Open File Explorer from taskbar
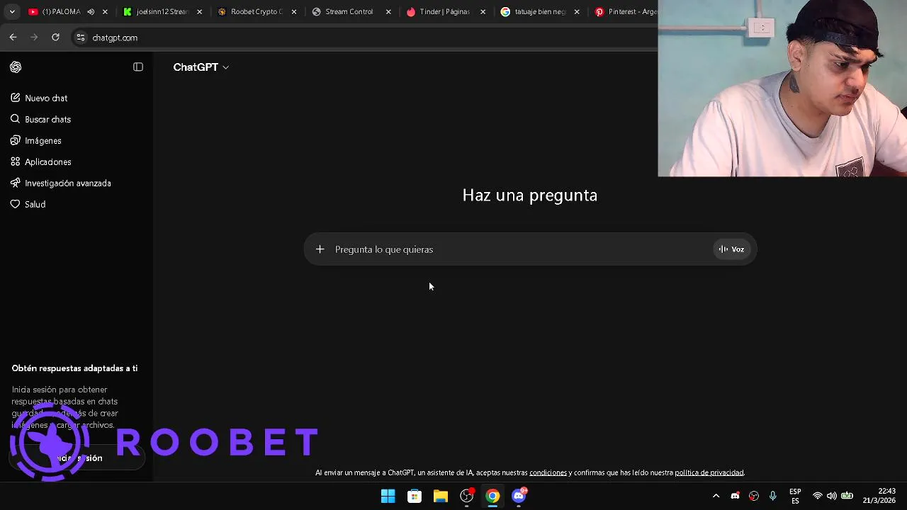Image resolution: width=907 pixels, height=510 pixels. [441, 497]
